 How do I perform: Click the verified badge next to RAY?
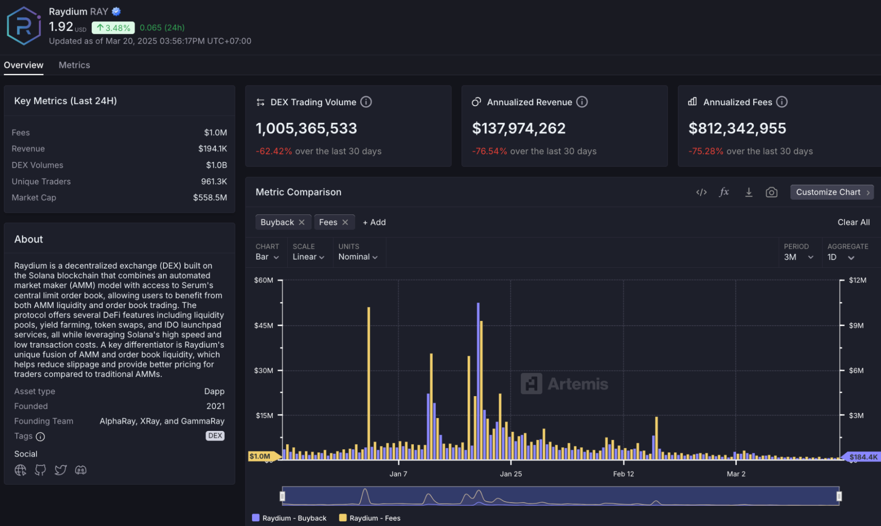click(x=116, y=11)
